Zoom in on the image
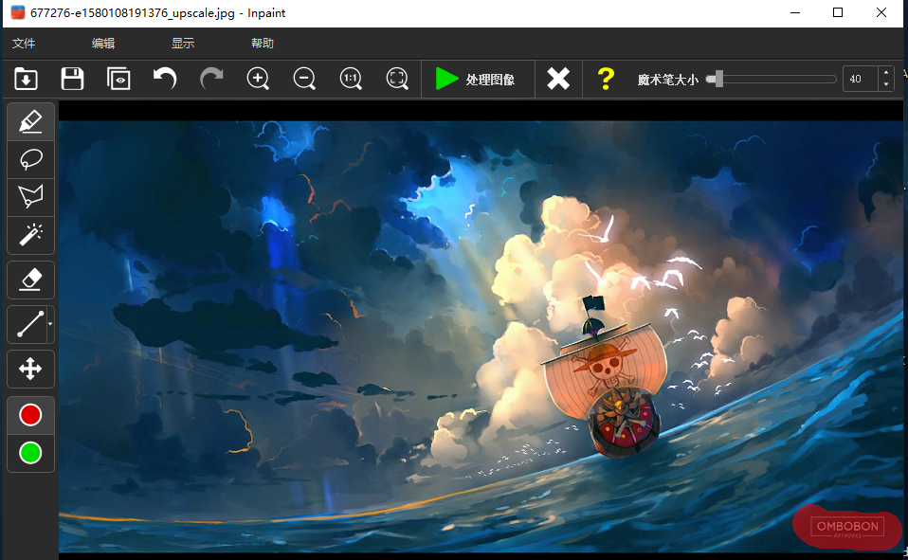Image resolution: width=908 pixels, height=560 pixels. [258, 79]
